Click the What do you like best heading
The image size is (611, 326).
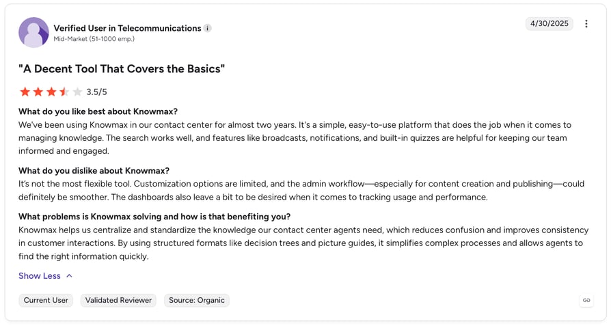(x=98, y=111)
